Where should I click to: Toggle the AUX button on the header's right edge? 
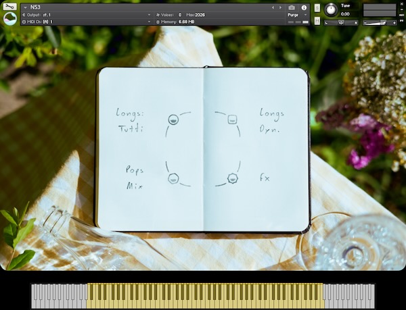point(402,15)
